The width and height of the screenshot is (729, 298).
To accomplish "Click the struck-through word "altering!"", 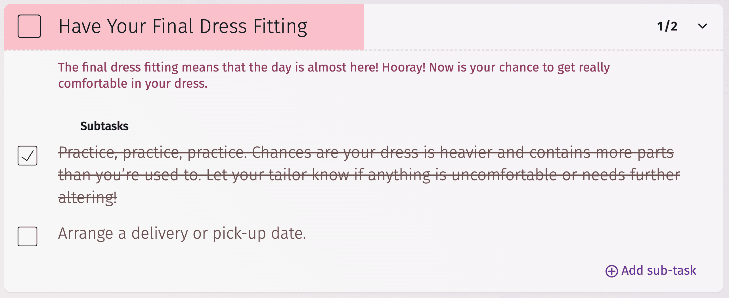I will 87,197.
